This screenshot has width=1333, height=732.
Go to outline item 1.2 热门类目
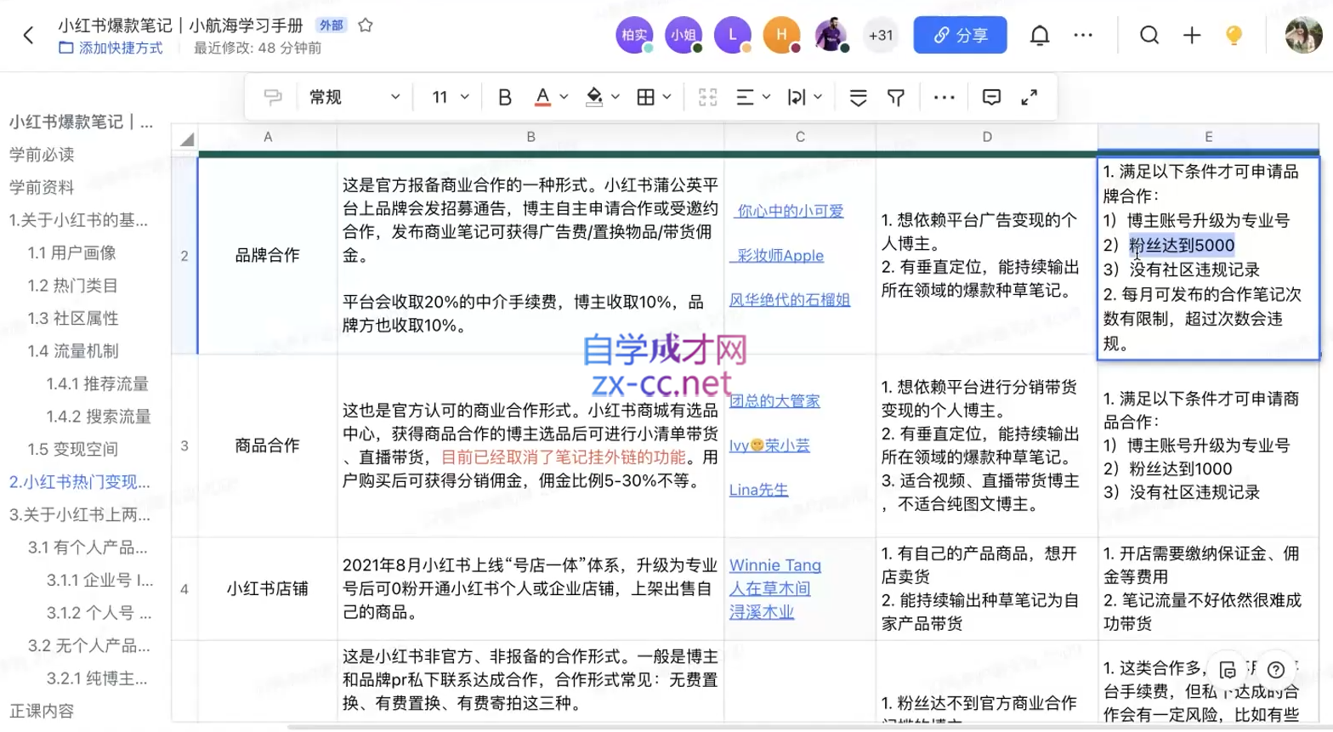pos(72,286)
